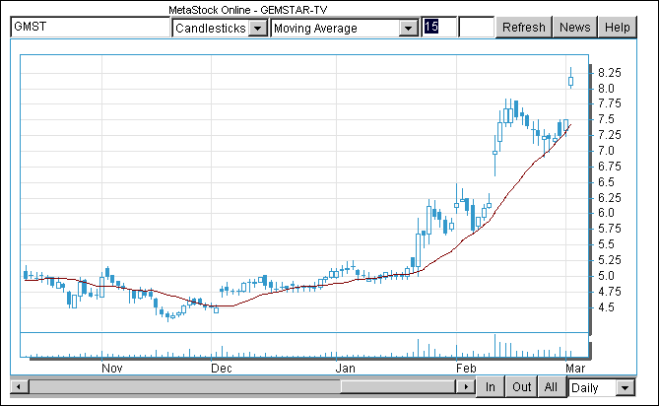The height and width of the screenshot is (406, 659).
Task: Click the 7.75 price axis label
Action: click(610, 103)
